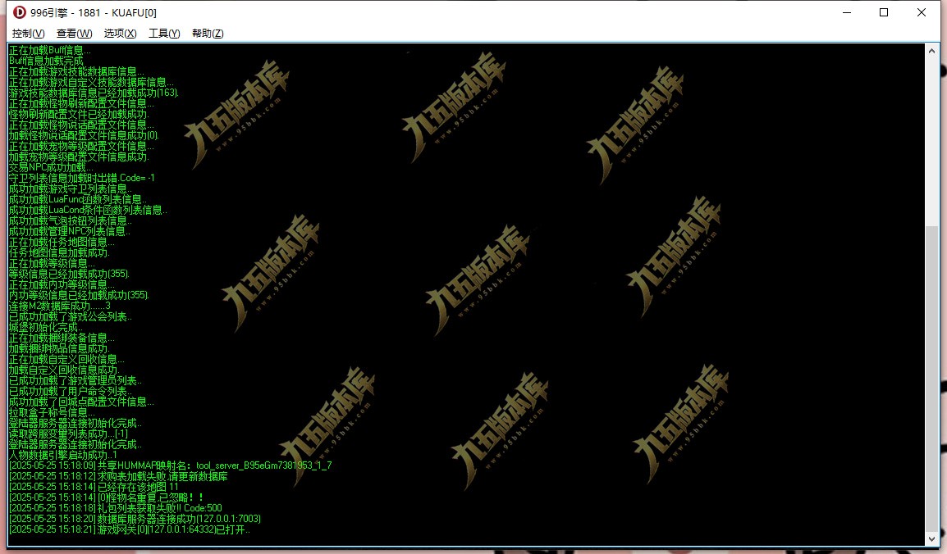Select log line '加载怪物说话配置文件信息成功(0).'
The width and height of the screenshot is (947, 554).
click(84, 135)
